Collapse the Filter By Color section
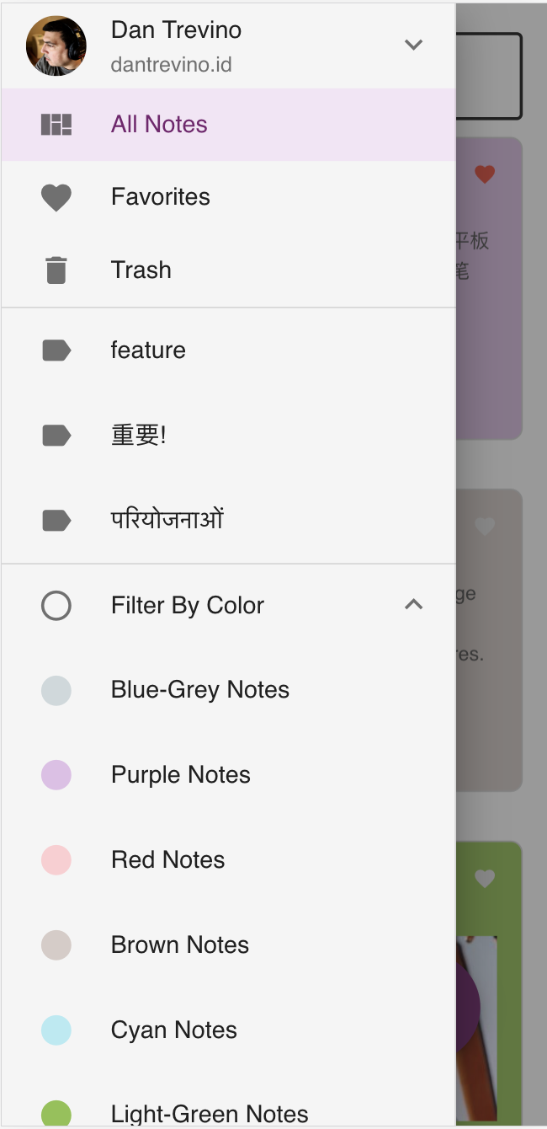Screen dimensions: 547x1129 [x=413, y=605]
